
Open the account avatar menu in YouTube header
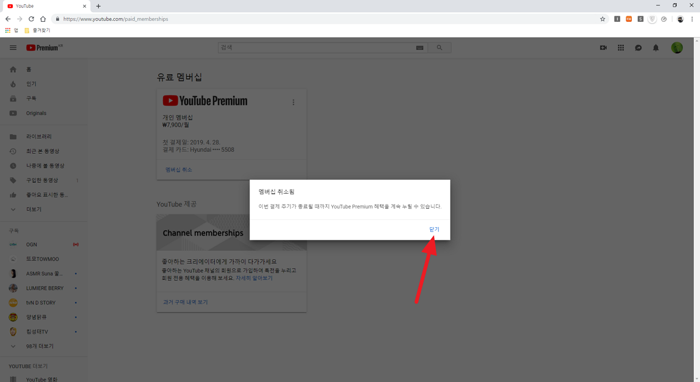coord(677,47)
